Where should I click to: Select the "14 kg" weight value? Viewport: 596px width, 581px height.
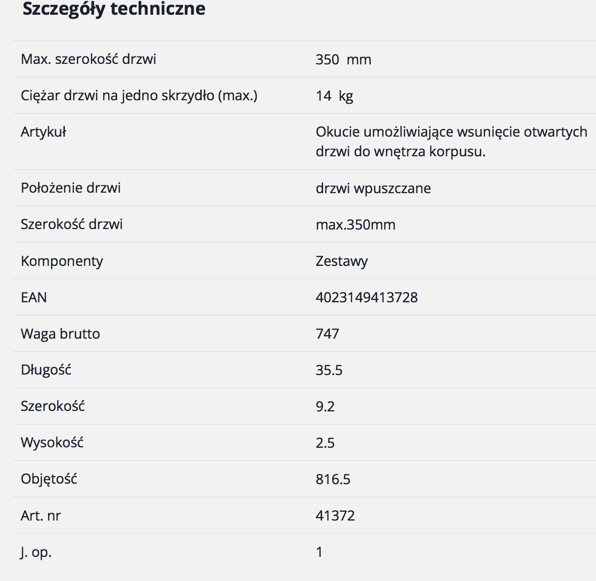(334, 96)
